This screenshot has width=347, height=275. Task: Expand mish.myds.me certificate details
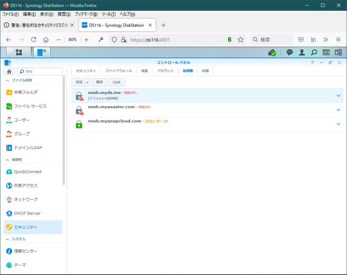click(x=338, y=96)
